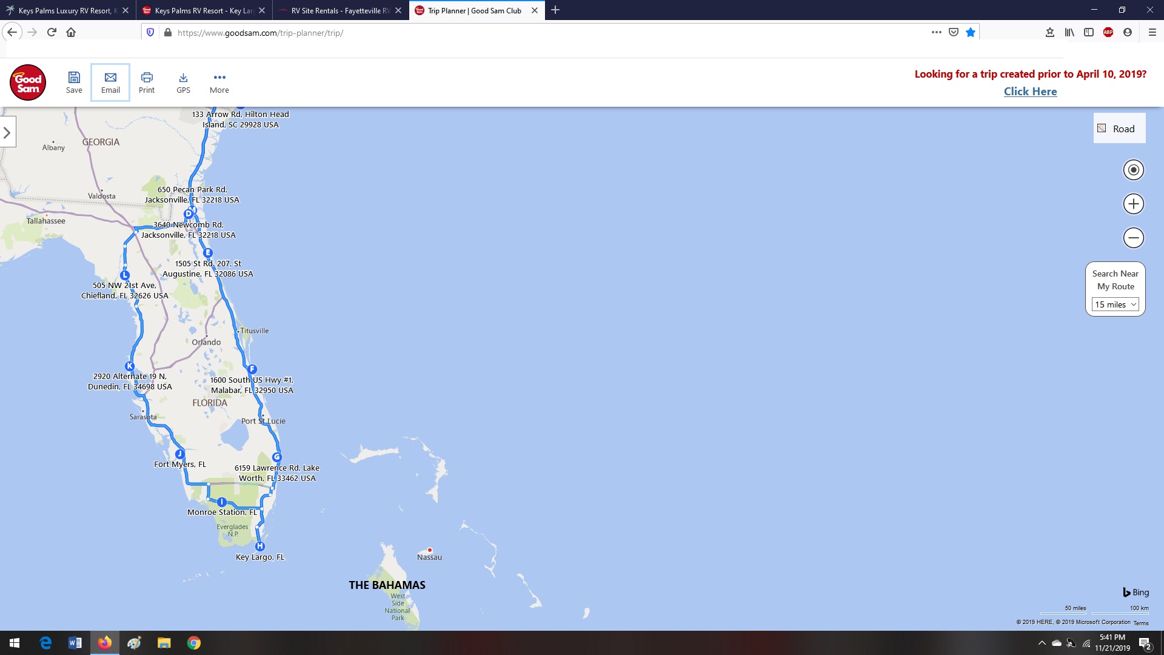The width and height of the screenshot is (1164, 655).
Task: Open page actions three-dot menu
Action: pyautogui.click(x=937, y=32)
